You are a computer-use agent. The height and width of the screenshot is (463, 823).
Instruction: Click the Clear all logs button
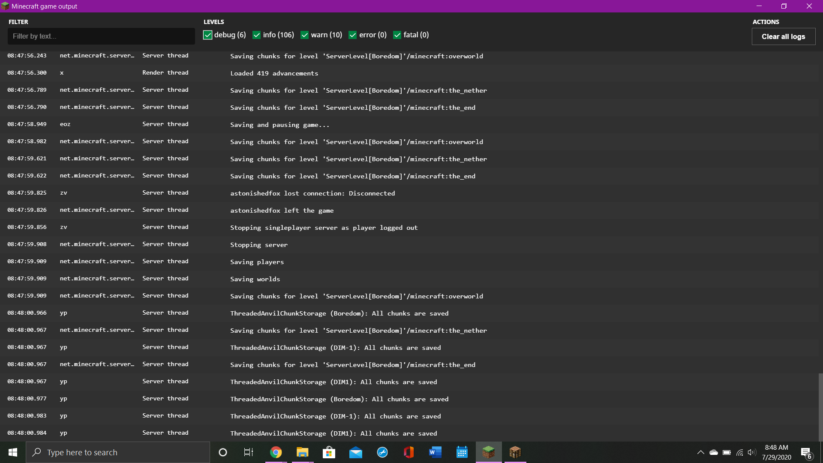point(783,36)
